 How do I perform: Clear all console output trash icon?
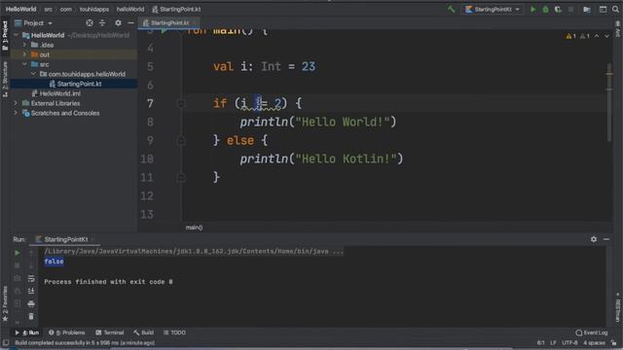click(31, 317)
